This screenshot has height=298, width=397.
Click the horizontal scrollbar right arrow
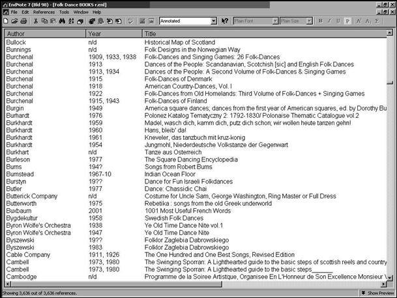point(384,284)
